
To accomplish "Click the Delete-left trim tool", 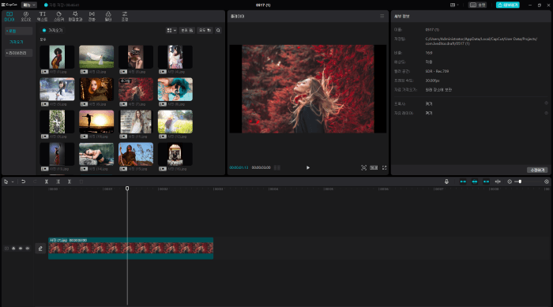I will pyautogui.click(x=58, y=182).
